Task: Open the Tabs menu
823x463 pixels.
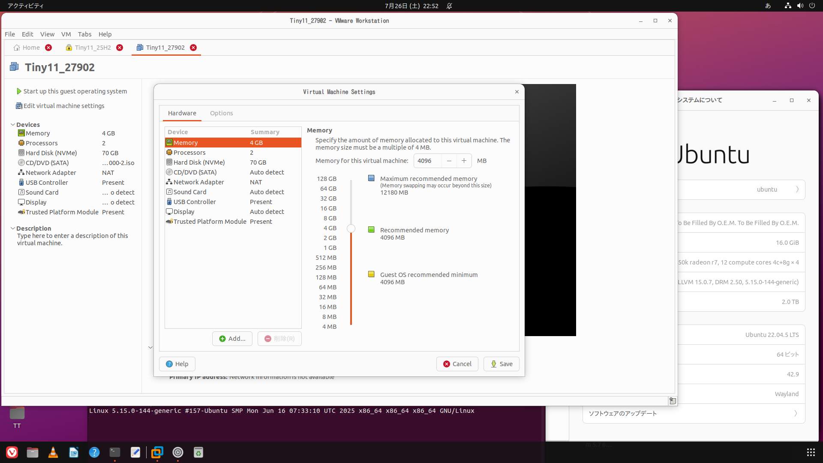Action: [x=84, y=34]
